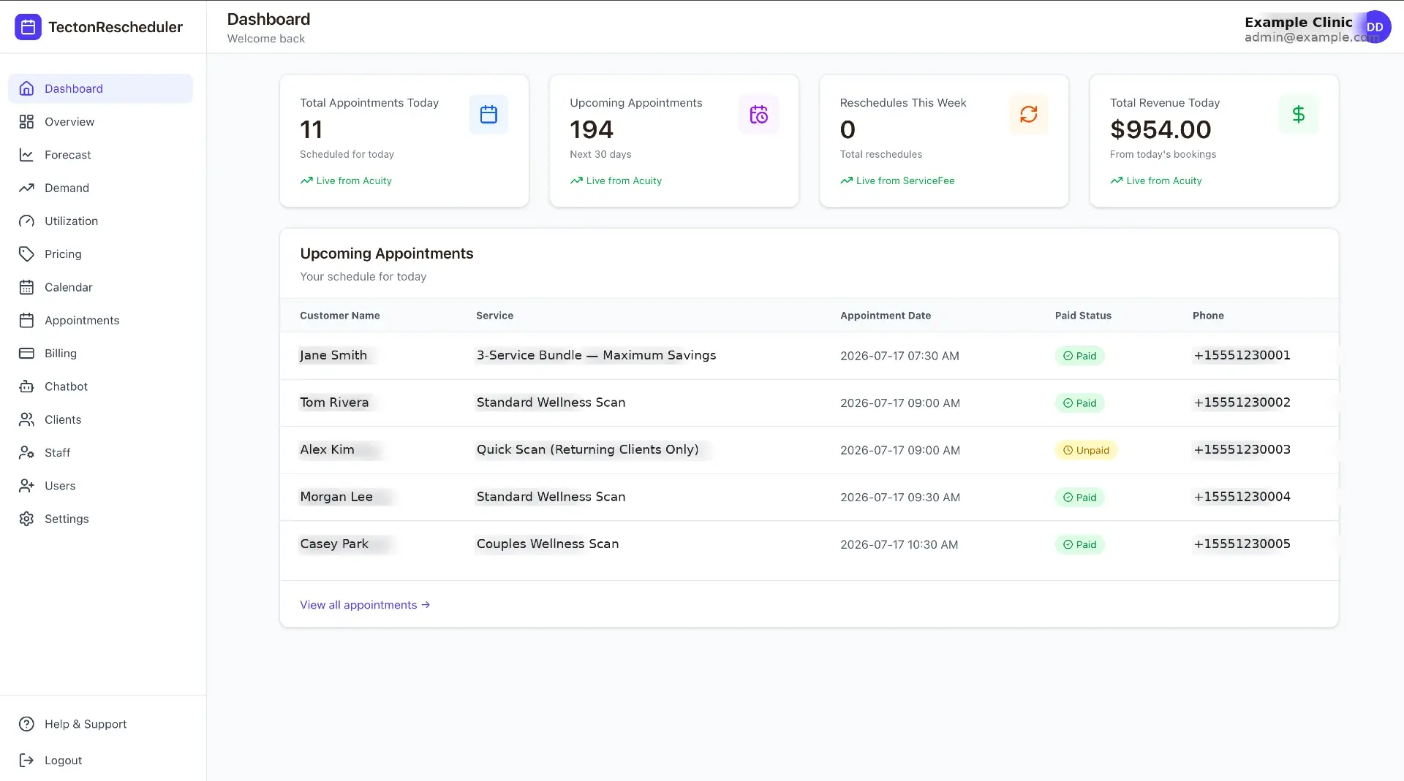Click customer name Tom Rivera

334,403
